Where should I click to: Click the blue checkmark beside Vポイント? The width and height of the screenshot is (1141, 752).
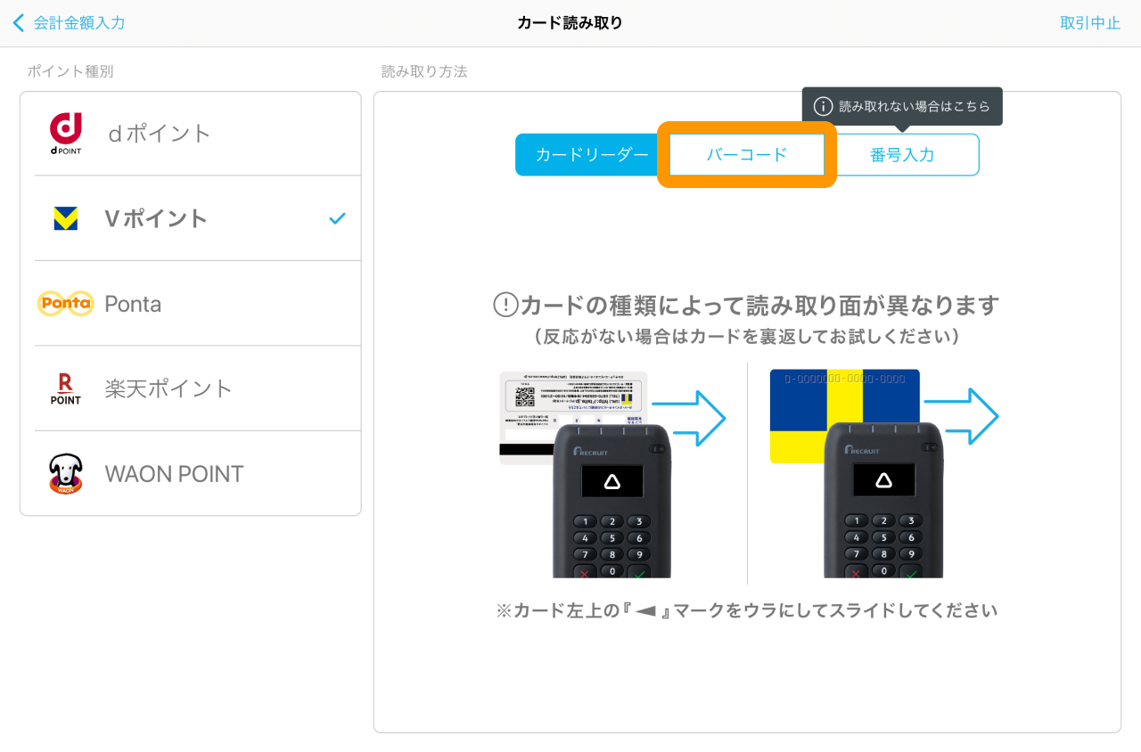click(337, 218)
